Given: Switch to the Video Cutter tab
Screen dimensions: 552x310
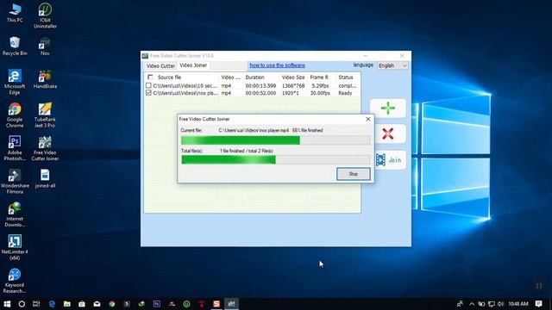Looking at the screenshot, I should pyautogui.click(x=160, y=65).
